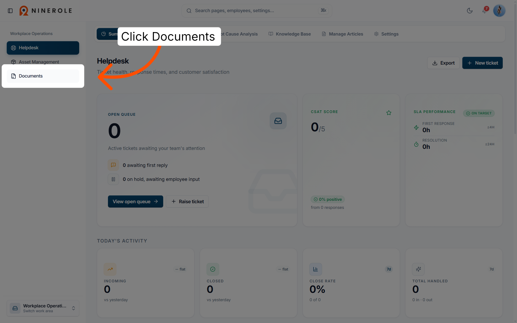Toggle the sidebar collapse icon
Image resolution: width=517 pixels, height=323 pixels.
[10, 11]
